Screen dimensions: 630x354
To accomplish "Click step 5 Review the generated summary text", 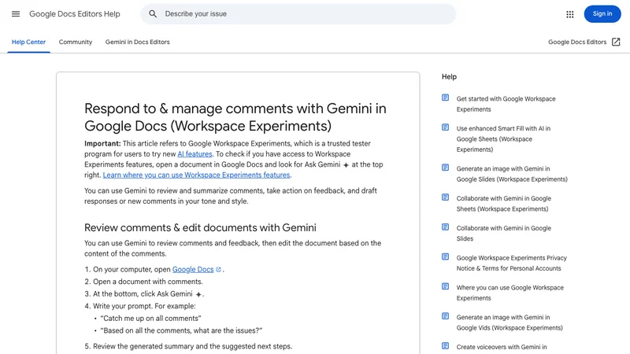I will click(192, 346).
